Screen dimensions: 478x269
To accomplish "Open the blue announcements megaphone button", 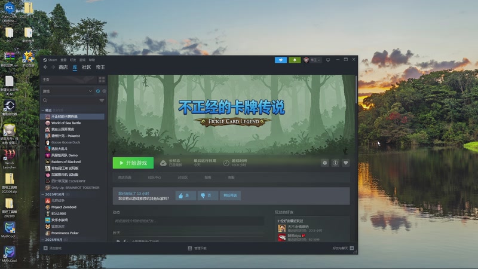I will tap(280, 60).
